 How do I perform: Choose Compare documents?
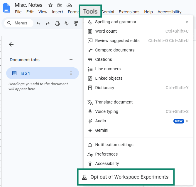point(138,50)
